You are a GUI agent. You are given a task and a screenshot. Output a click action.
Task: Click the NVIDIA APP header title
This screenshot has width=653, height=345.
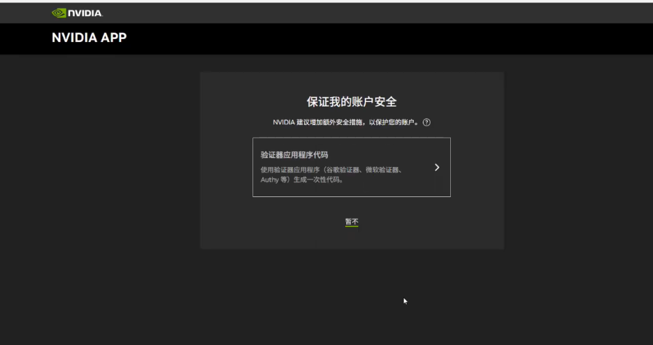89,38
